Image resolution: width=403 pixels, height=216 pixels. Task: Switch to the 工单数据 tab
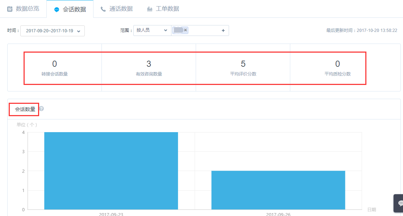point(163,9)
